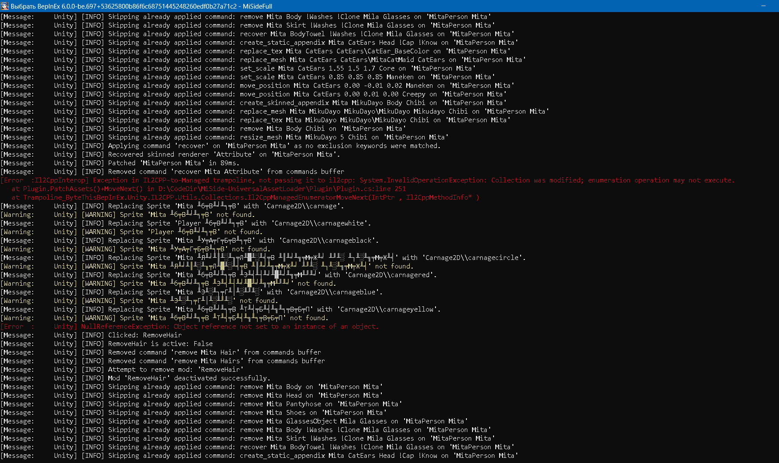The image size is (779, 463).
Task: Click the NullReferenceException error message
Action: 230,327
